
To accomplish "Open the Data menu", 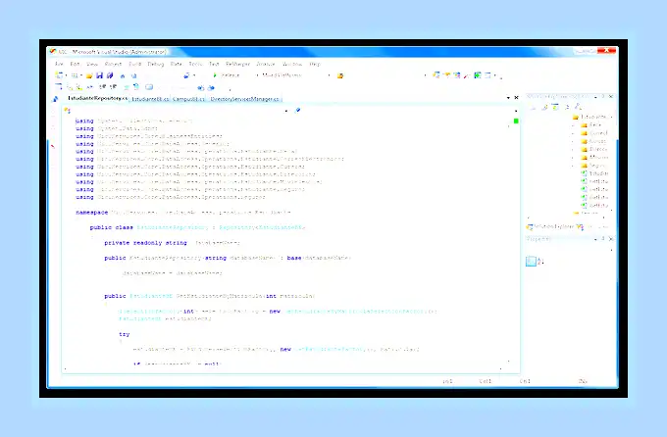I will tap(177, 64).
